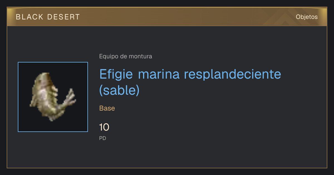Image resolution: width=334 pixels, height=175 pixels.
Task: Open the Objetos section link
Action: click(307, 17)
